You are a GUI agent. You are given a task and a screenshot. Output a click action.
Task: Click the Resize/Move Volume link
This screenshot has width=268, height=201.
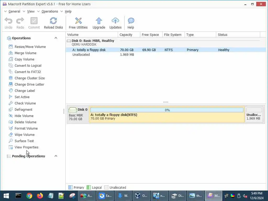pyautogui.click(x=30, y=47)
